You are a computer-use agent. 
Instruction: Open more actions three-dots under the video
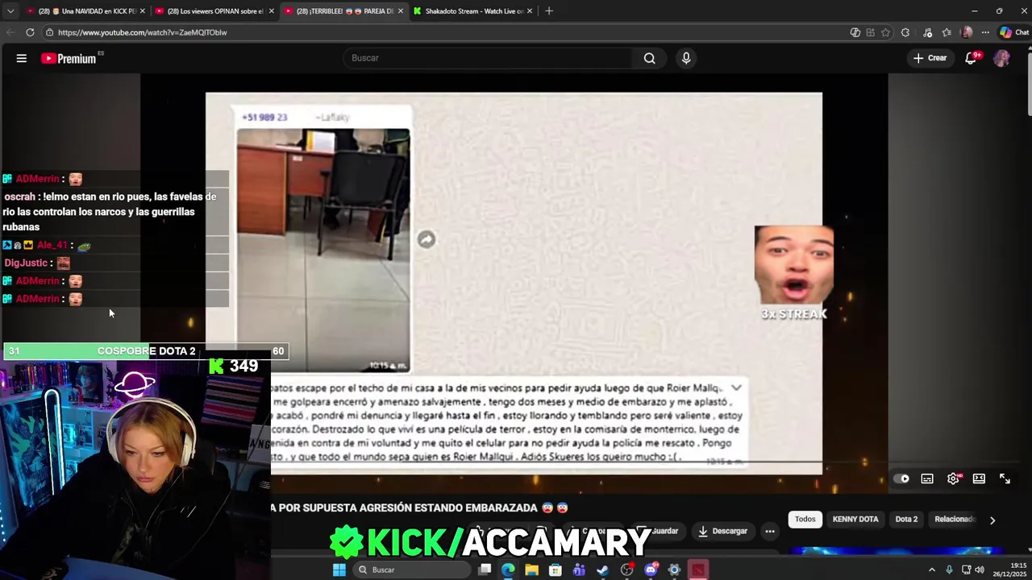770,531
